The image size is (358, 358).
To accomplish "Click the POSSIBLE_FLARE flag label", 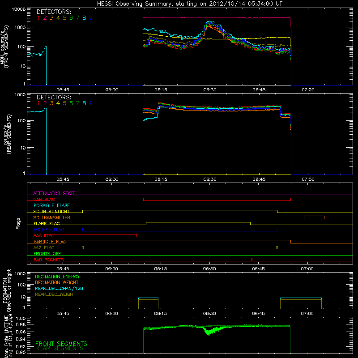I will pyautogui.click(x=51, y=205).
